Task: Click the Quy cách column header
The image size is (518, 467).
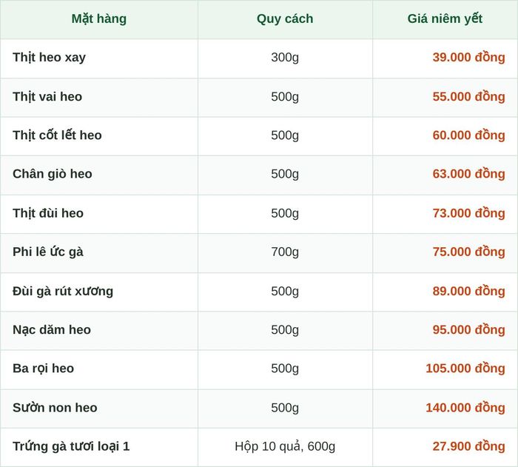Action: 285,19
